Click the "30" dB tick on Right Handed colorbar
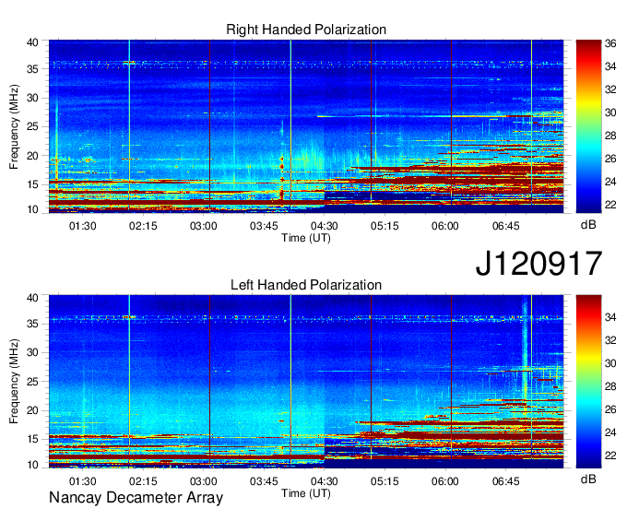627x509 pixels. (610, 112)
